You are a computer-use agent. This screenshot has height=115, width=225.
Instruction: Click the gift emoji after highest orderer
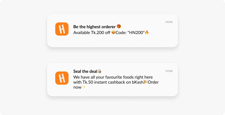(x=119, y=26)
